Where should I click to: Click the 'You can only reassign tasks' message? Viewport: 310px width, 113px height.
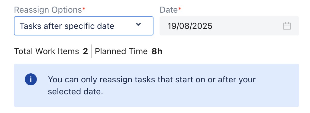click(152, 80)
